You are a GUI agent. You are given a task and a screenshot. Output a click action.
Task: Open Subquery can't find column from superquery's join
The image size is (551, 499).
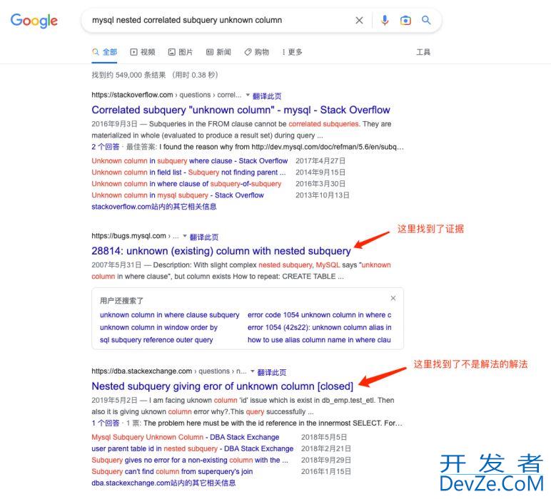pos(172,471)
